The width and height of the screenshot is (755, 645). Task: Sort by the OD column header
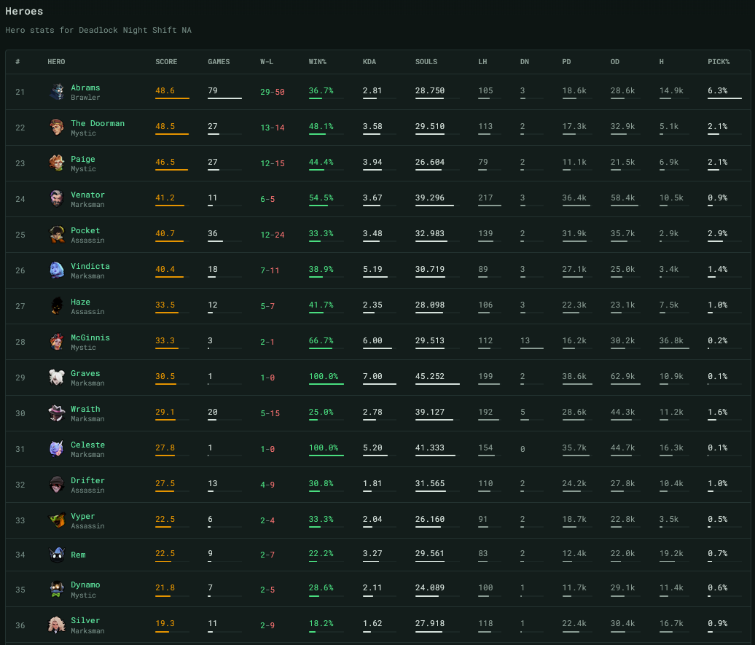click(x=615, y=62)
